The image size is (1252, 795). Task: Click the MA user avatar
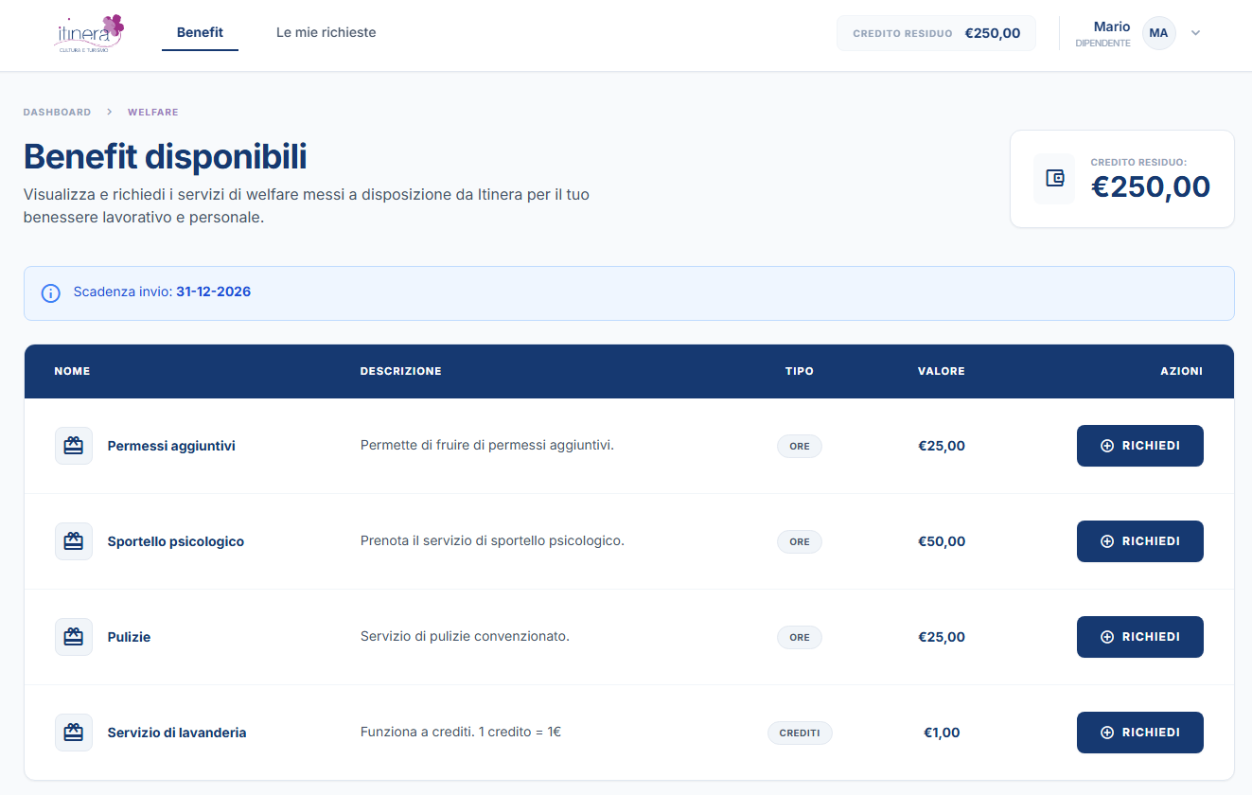1158,33
